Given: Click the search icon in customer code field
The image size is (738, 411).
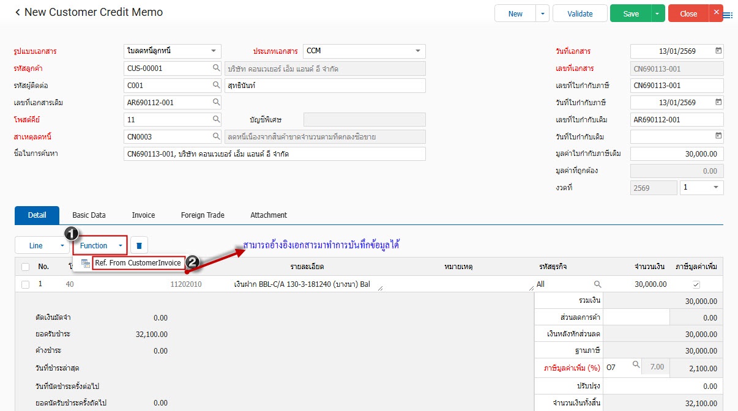Looking at the screenshot, I should 216,68.
